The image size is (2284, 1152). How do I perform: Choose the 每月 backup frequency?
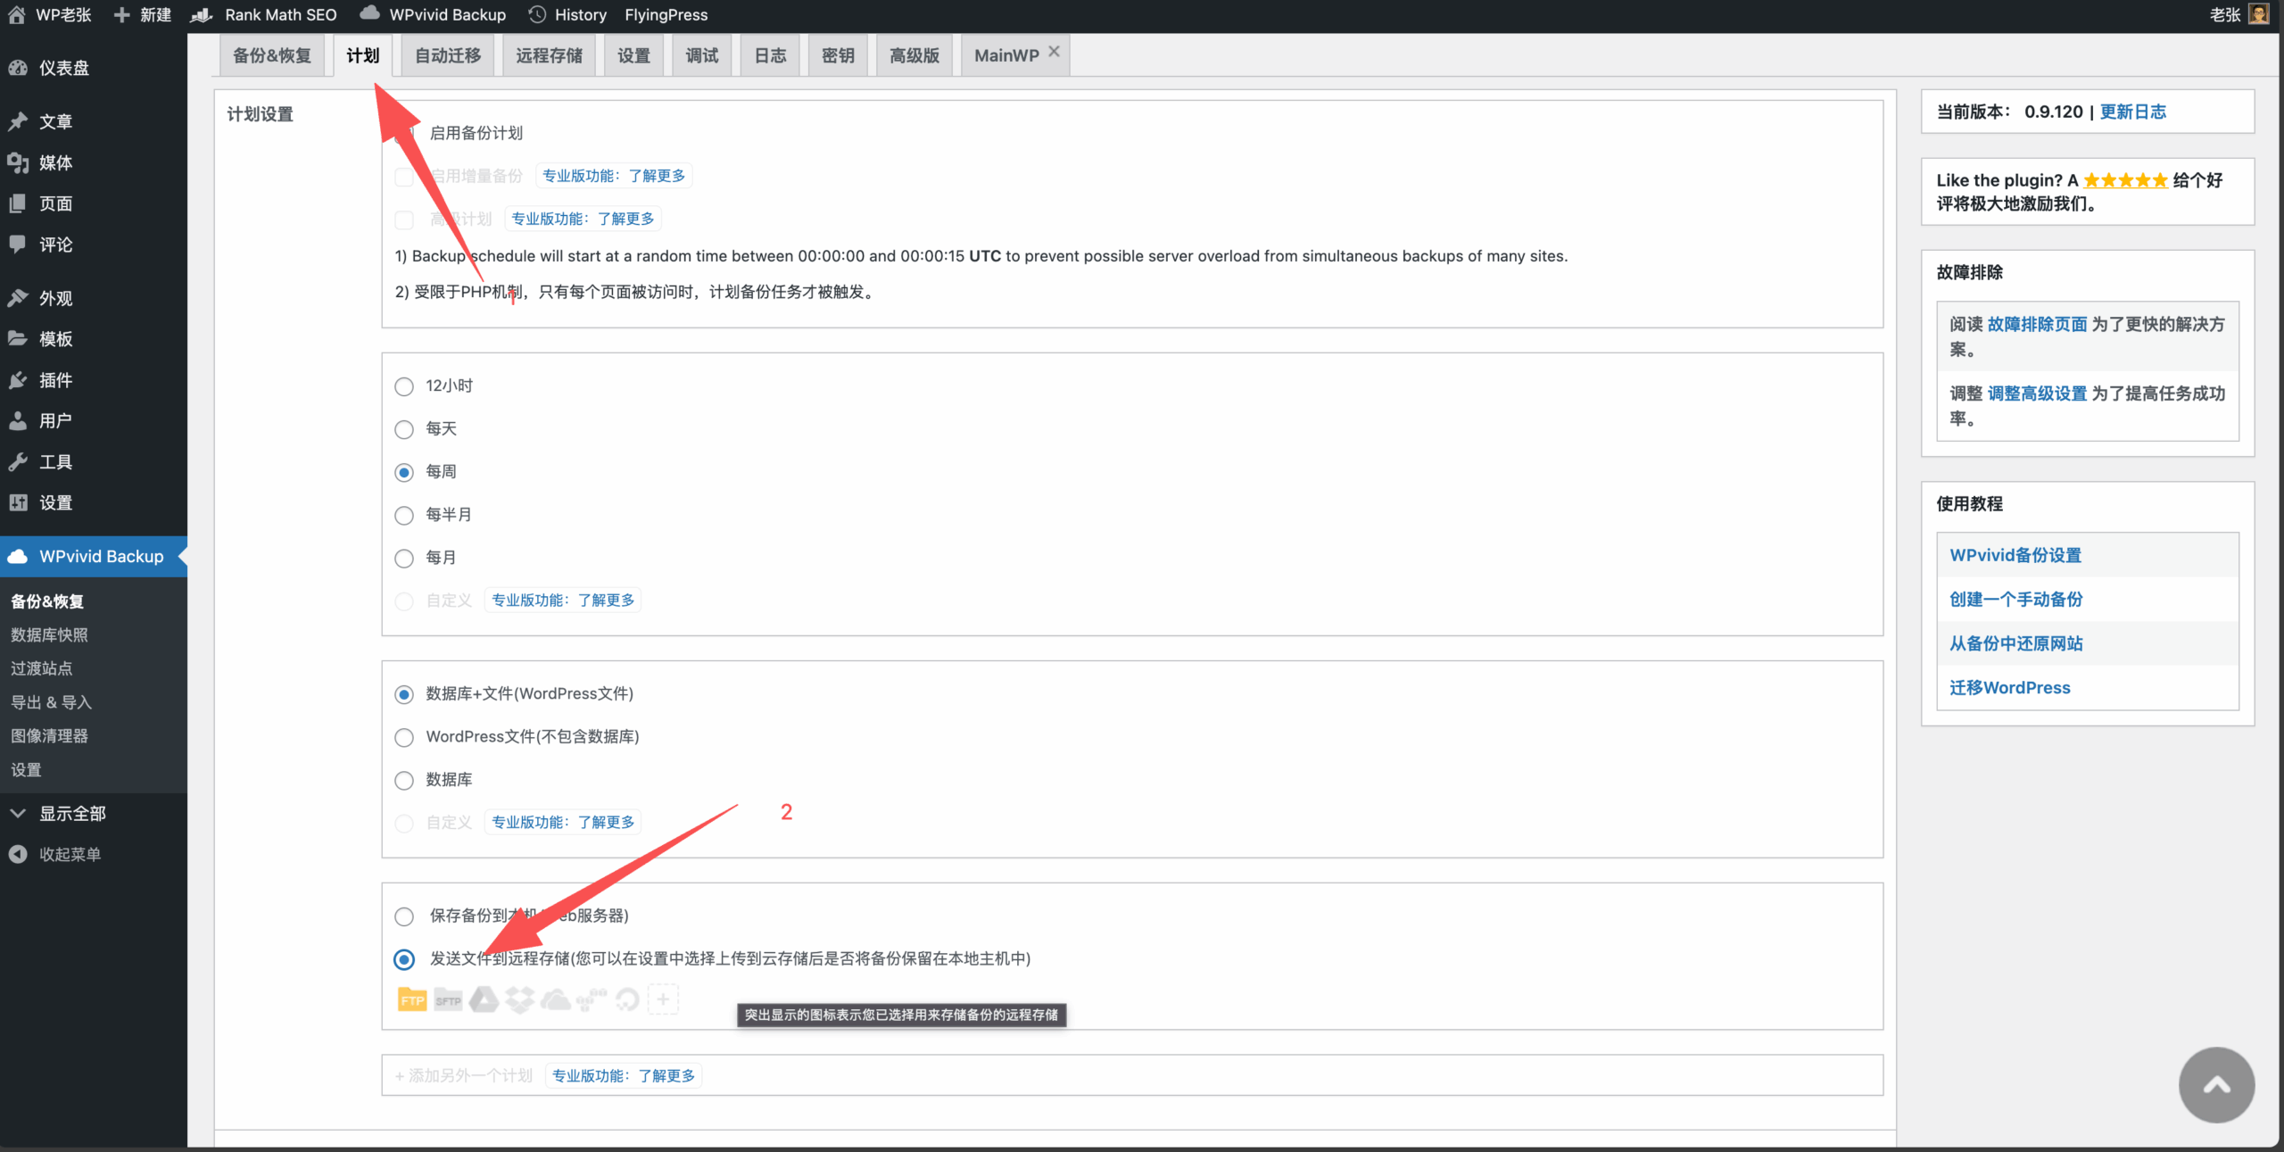[x=404, y=559]
